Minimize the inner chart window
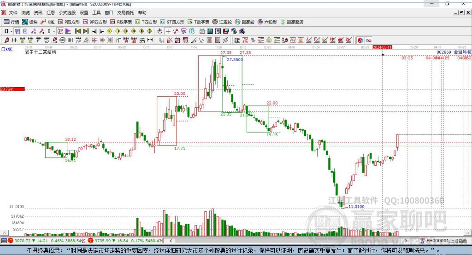The height and width of the screenshot is (255, 472). (456, 12)
